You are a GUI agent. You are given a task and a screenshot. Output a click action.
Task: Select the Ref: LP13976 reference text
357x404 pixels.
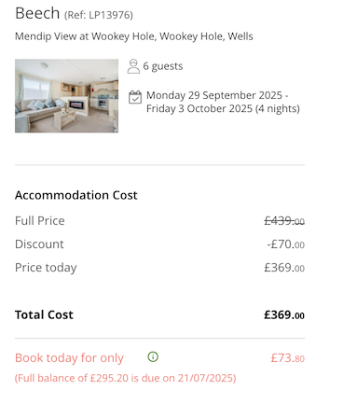pos(99,15)
